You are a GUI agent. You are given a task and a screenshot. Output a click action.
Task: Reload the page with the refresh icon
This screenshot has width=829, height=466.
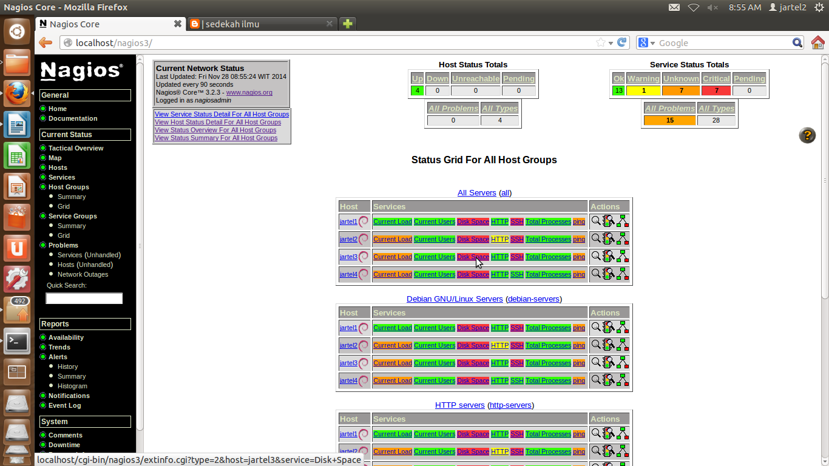[621, 42]
